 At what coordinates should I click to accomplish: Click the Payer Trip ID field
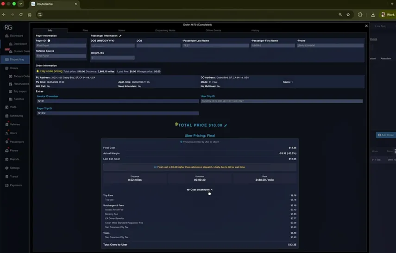118,113
